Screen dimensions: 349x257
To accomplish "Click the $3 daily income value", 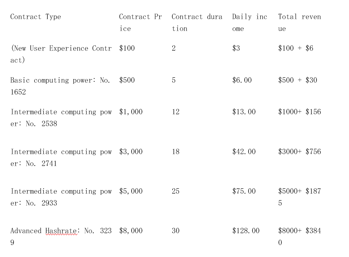I will (236, 48).
